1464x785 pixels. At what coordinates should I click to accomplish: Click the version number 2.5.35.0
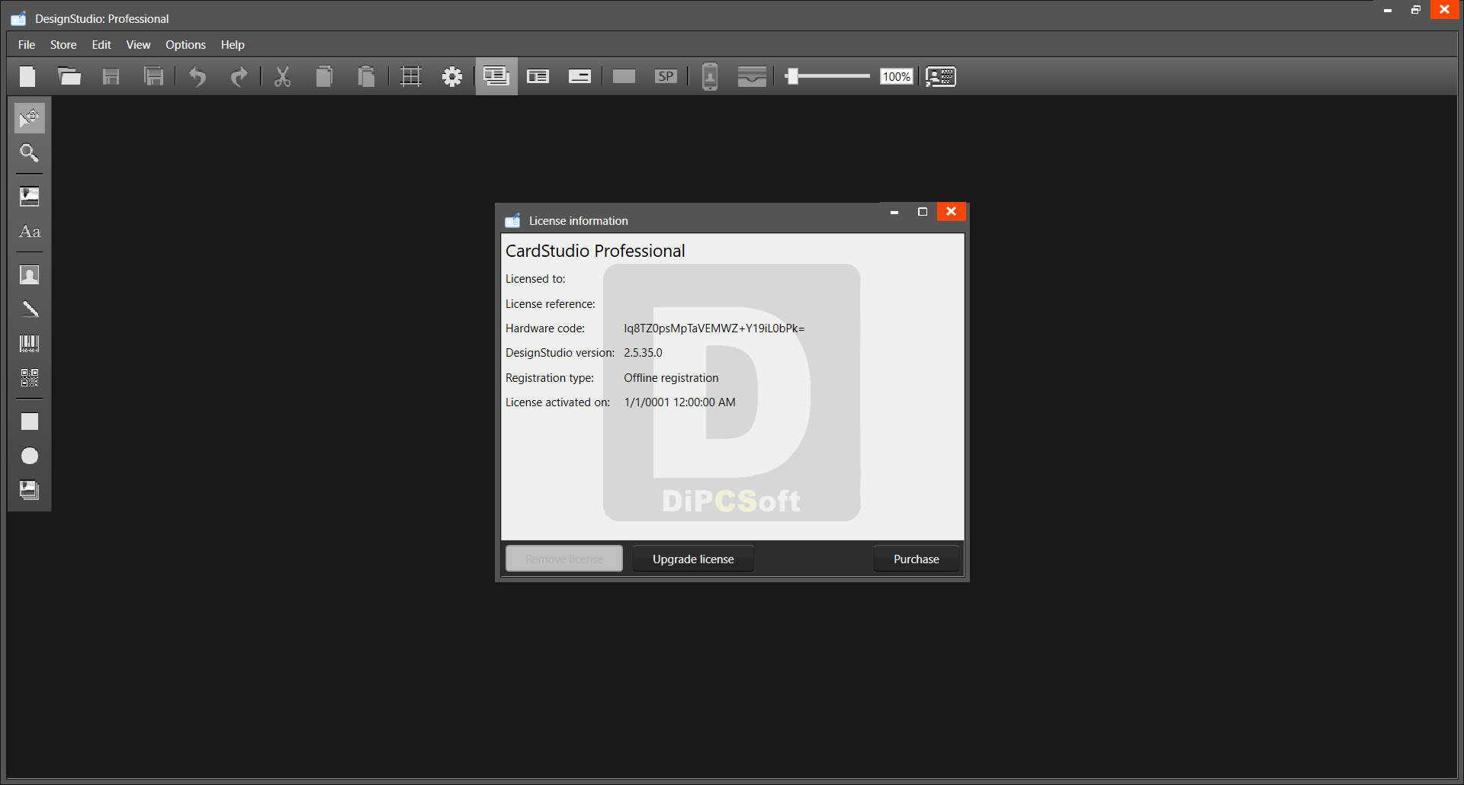643,353
